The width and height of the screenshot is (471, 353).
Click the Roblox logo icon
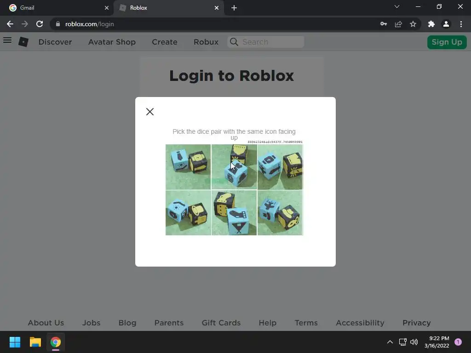click(x=23, y=42)
